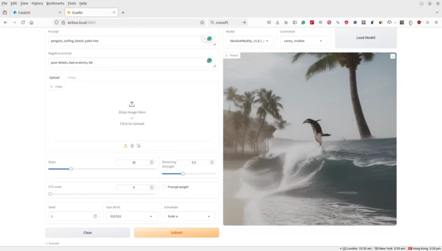Click the Grammarly icon in the Prompt field
Image resolution: width=442 pixels, height=251 pixels.
click(209, 39)
